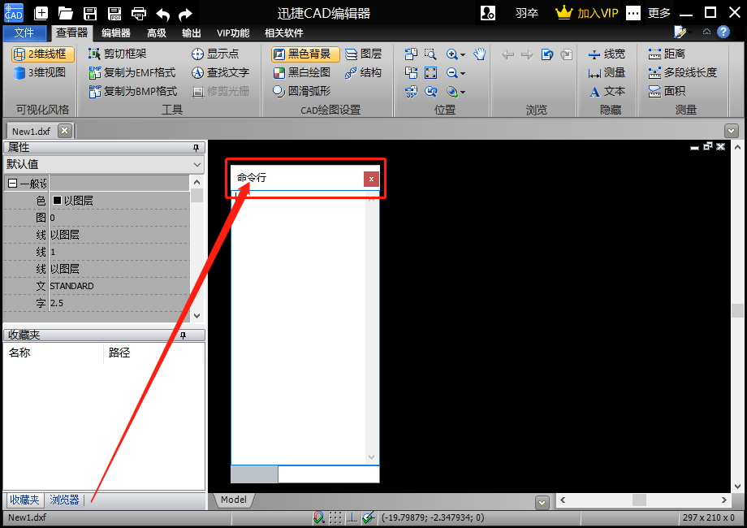Viewport: 747px width, 528px height.
Task: Switch to 2维线框 wireframe style
Action: pos(42,54)
